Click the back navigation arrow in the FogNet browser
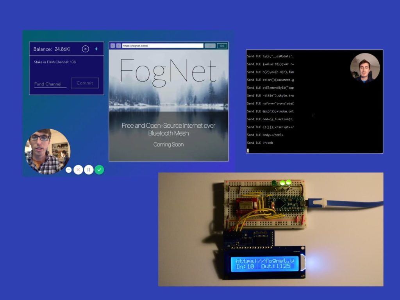Image resolution: width=400 pixels, height=300 pixels. click(113, 46)
